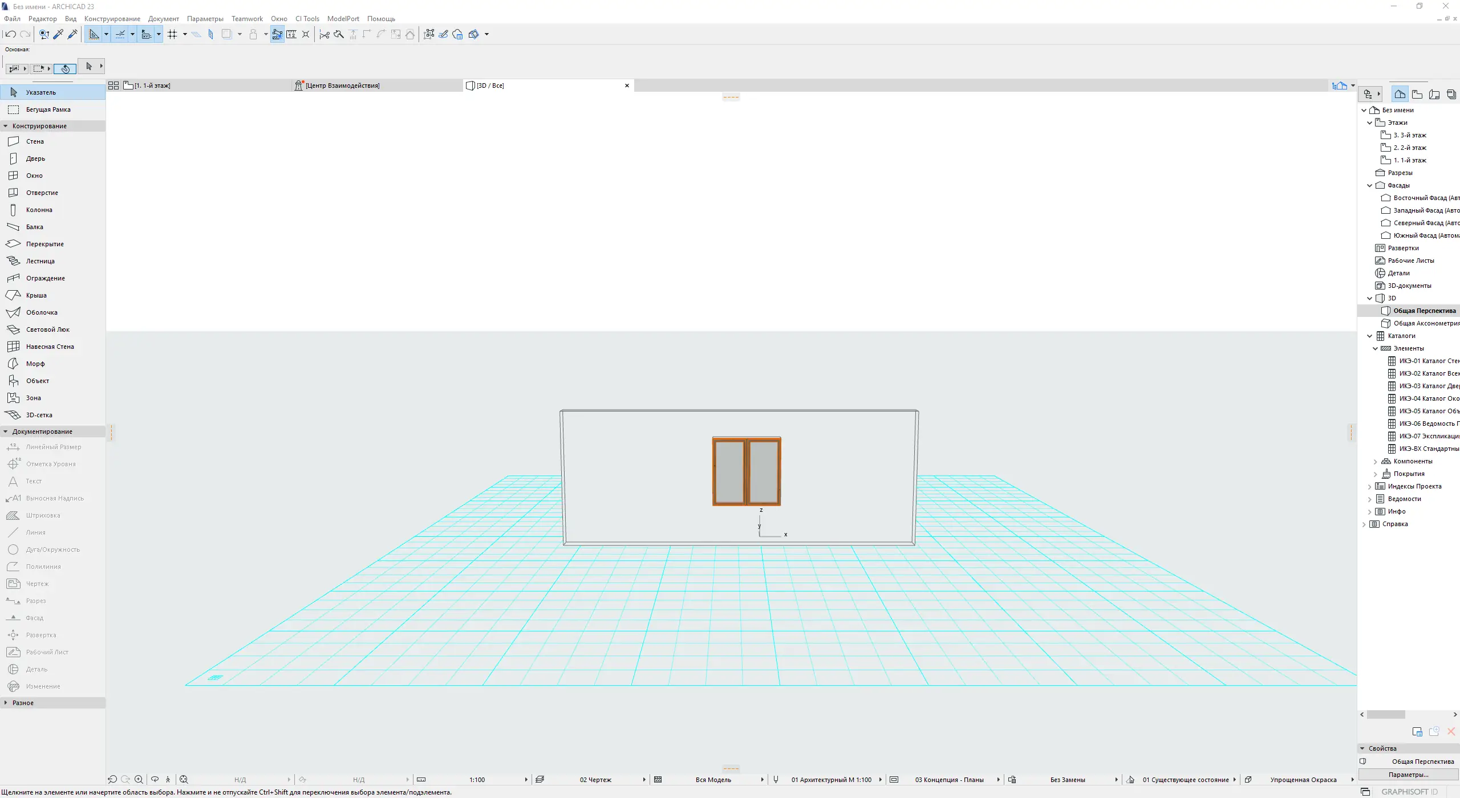Open the scale 1:100 dropdown arrow

(x=526, y=779)
